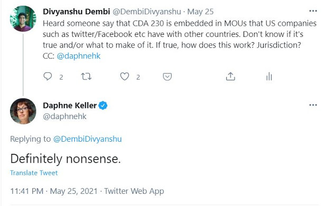Click the @daphnehk handle under Daphne Keller
326x206 pixels.
tap(64, 116)
